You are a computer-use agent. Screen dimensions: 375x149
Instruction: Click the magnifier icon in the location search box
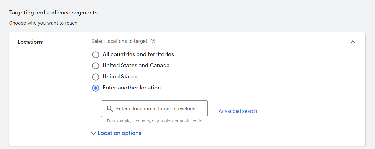pyautogui.click(x=110, y=109)
